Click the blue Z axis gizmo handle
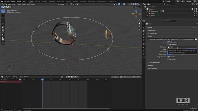198x111 pixels. tap(136, 11)
